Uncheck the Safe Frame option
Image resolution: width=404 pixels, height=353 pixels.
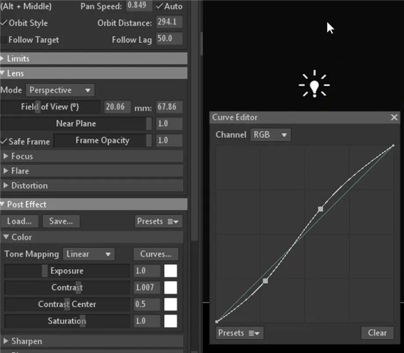tap(4, 141)
